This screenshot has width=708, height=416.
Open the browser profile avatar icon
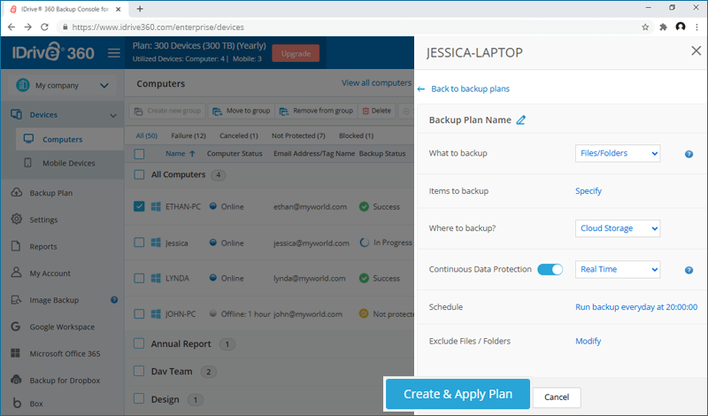click(x=681, y=27)
